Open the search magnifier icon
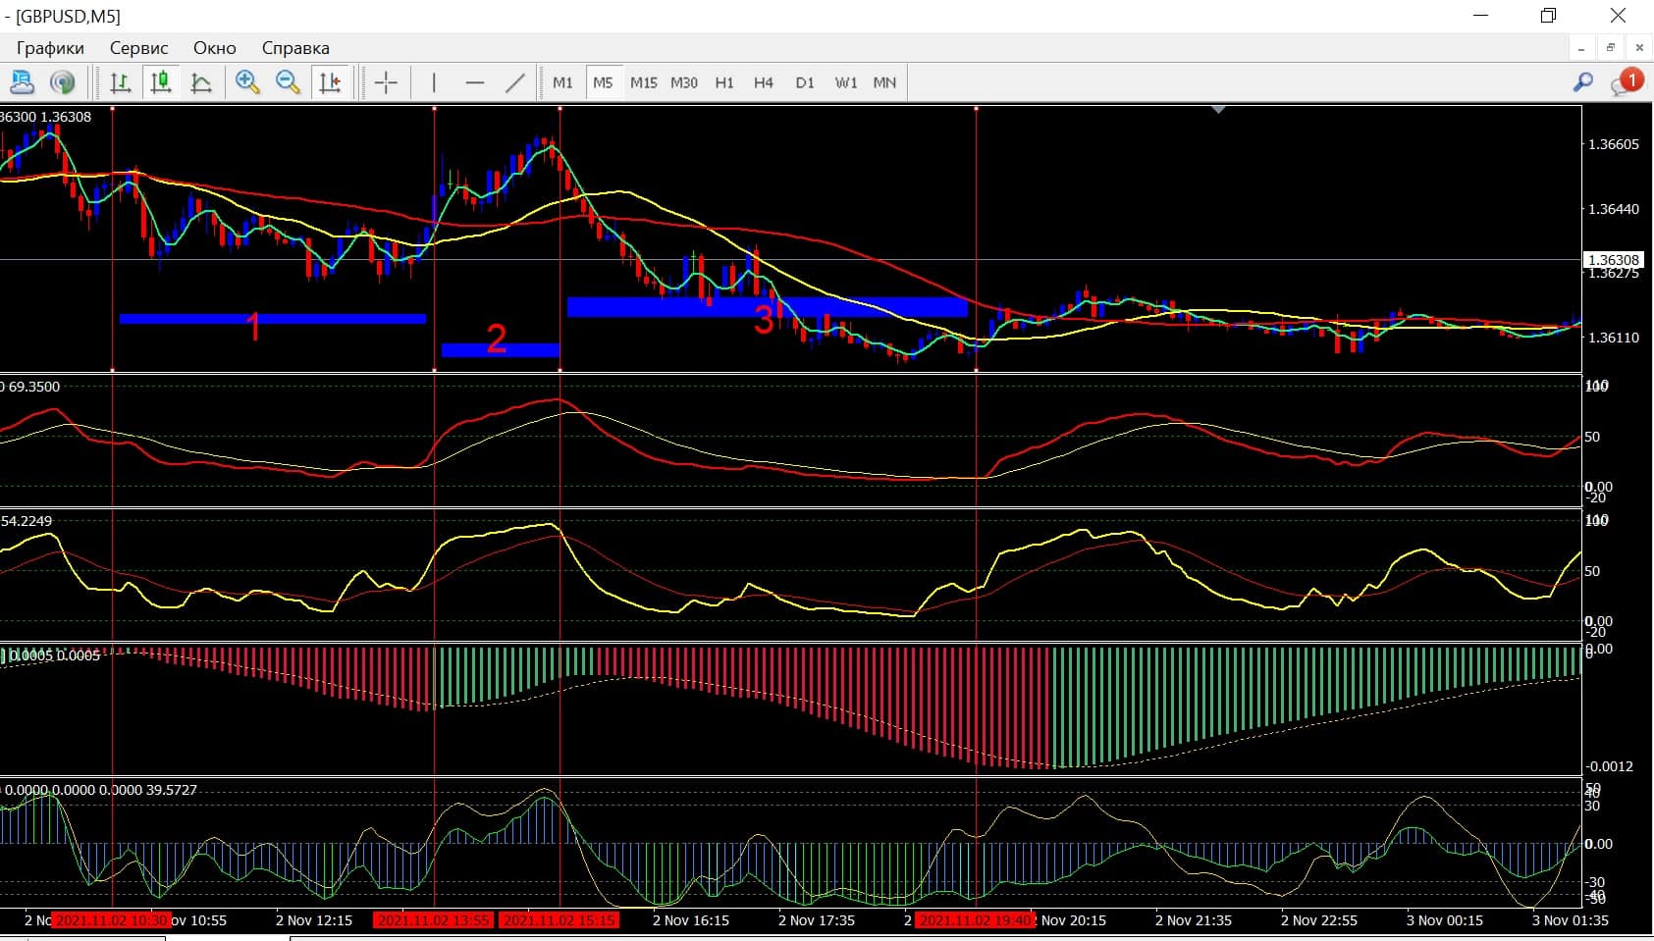 (x=1582, y=82)
